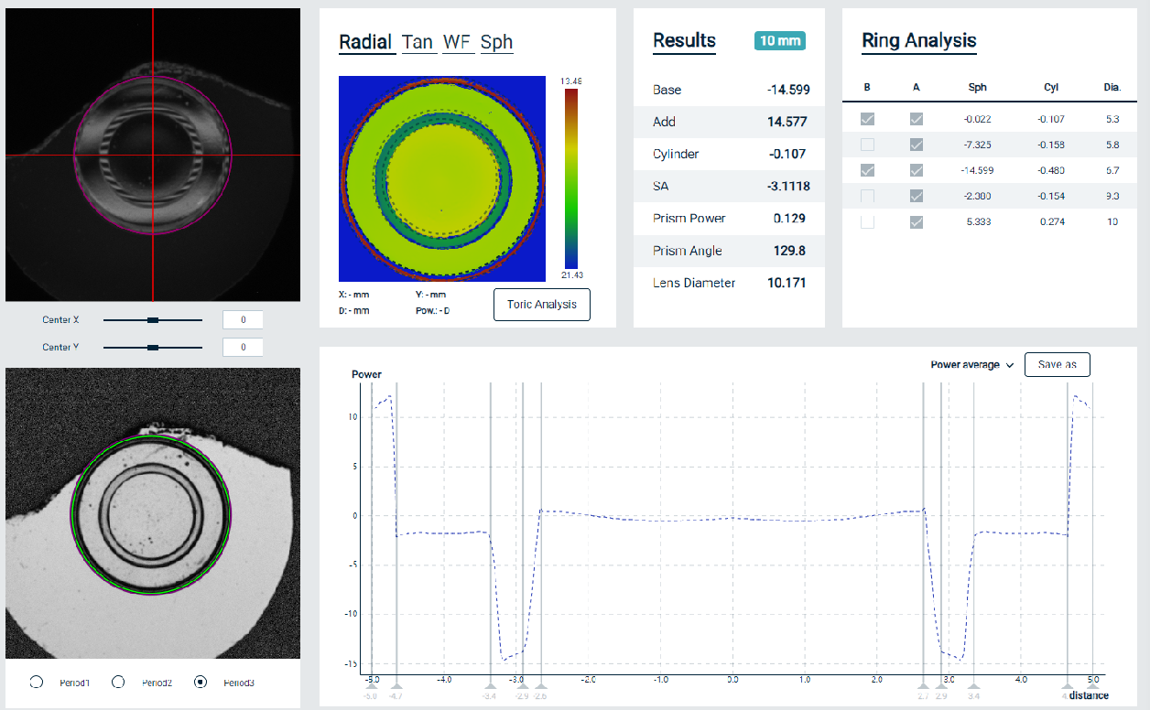This screenshot has height=710, width=1150.
Task: Switch to the Sph map tab
Action: click(x=496, y=42)
